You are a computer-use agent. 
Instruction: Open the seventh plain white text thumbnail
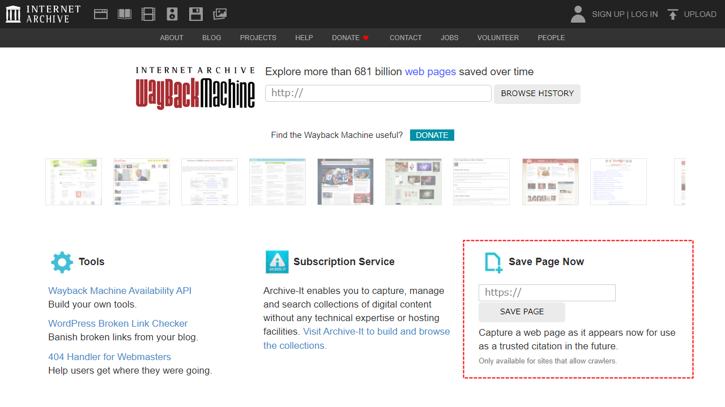[481, 181]
